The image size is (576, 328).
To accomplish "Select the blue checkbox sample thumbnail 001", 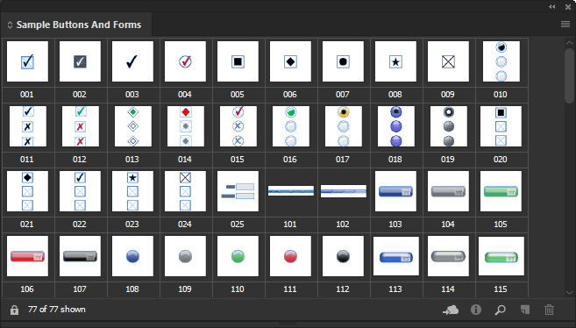I will [x=27, y=61].
